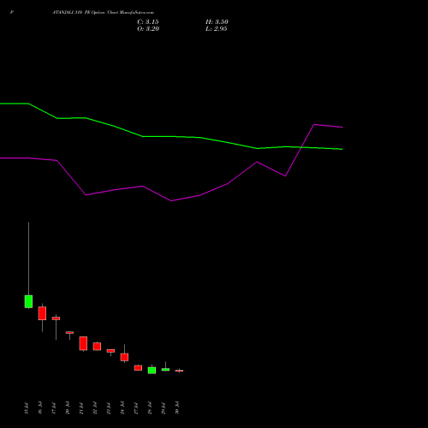This screenshot has height=428, width=428.
Task: Click the purple indicator line
Action: pos(171,200)
